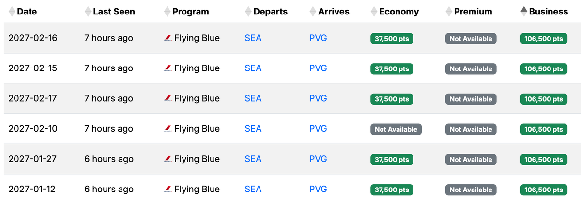Open PVG link in 2027-02-15 row
581x204 pixels.
[x=318, y=68]
